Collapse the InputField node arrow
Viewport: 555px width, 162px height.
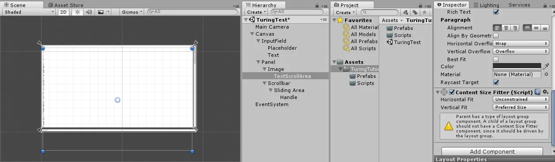point(258,41)
